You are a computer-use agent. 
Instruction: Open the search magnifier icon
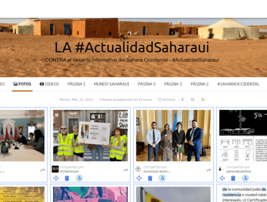(x=192, y=100)
